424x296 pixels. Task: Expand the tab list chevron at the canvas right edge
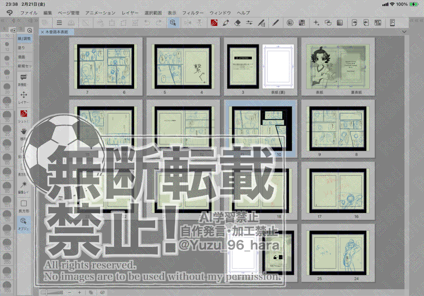(x=404, y=31)
